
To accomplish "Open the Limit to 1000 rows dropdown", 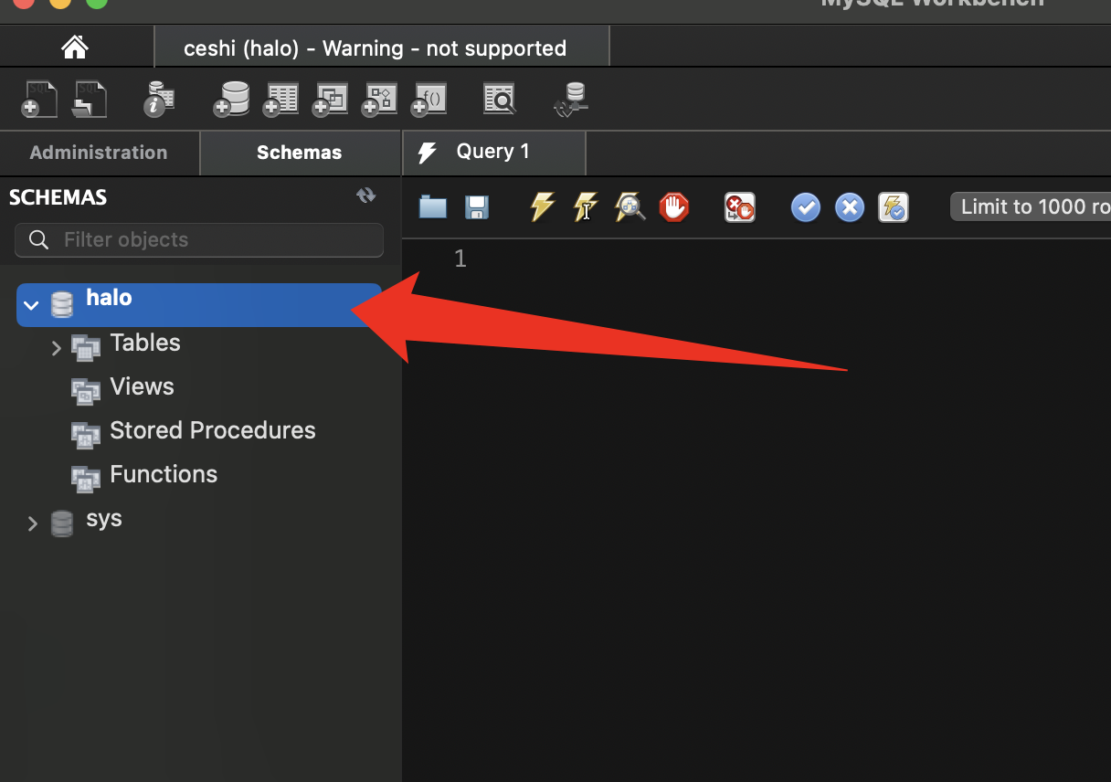I will pos(1032,207).
